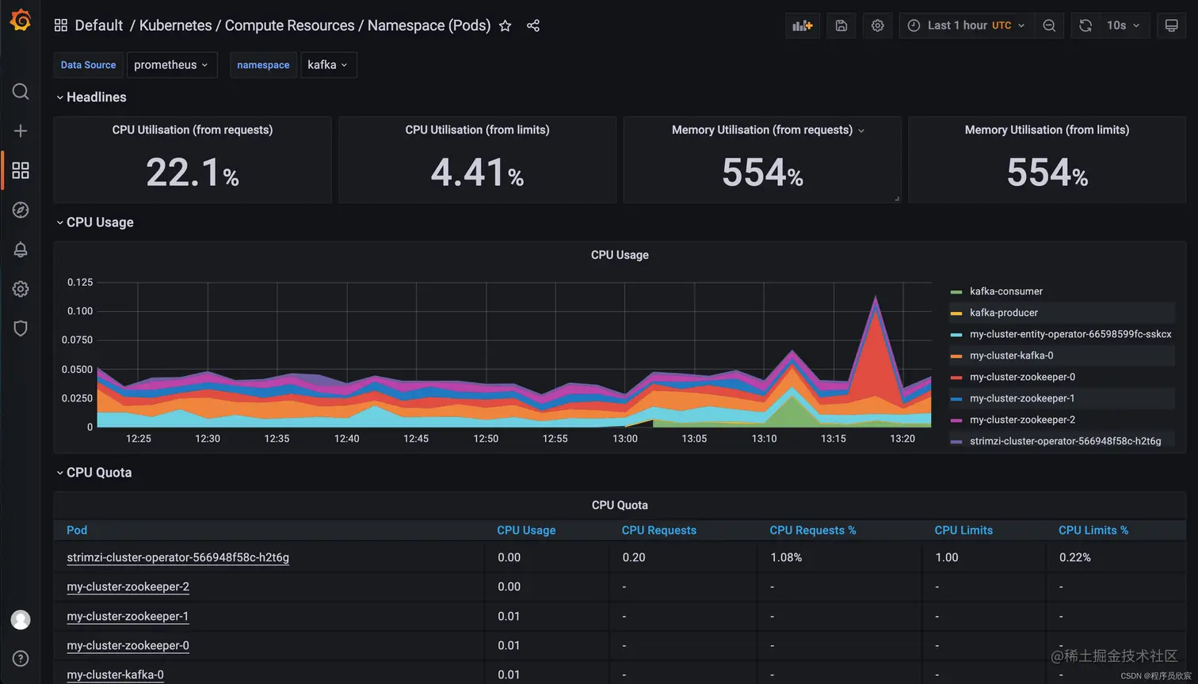The height and width of the screenshot is (684, 1198).
Task: Click the CPU Quota table panel title
Action: pos(620,505)
